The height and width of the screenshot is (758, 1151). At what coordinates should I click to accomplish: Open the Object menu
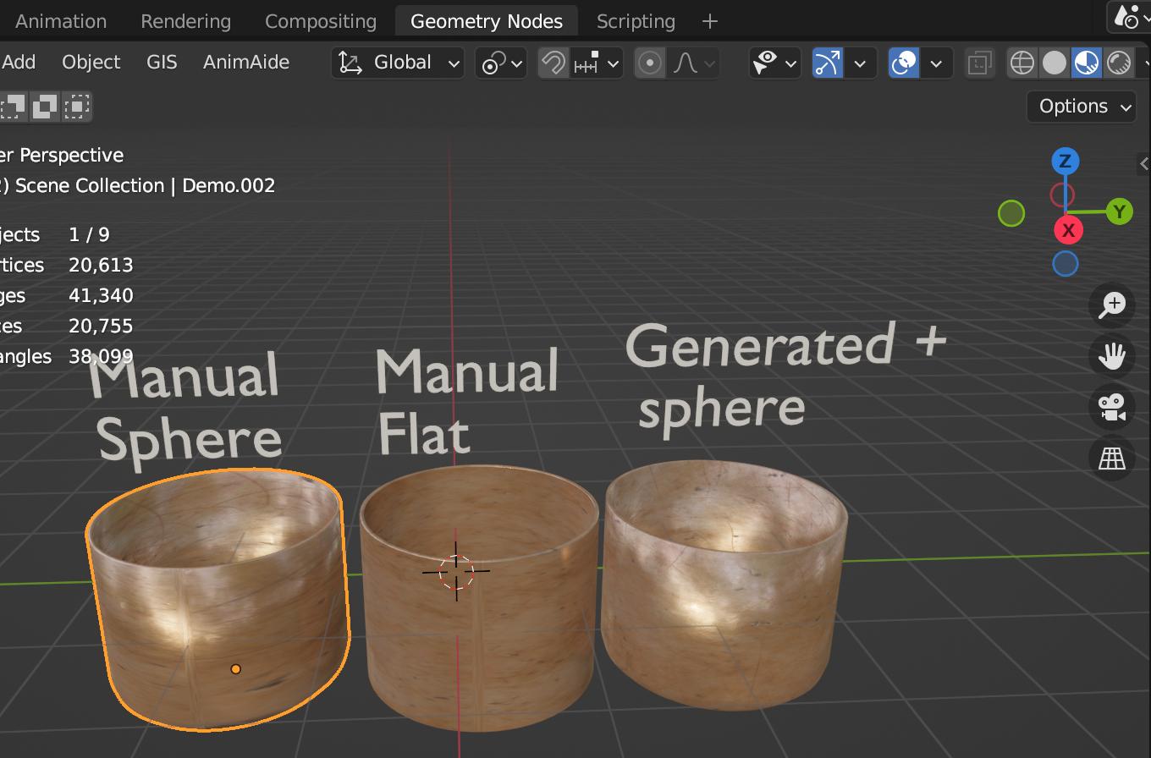click(91, 62)
